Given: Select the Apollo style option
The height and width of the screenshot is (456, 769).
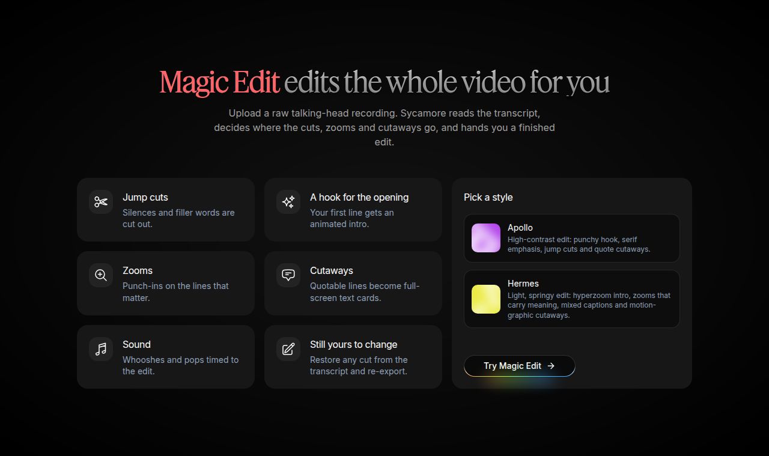Looking at the screenshot, I should point(572,238).
